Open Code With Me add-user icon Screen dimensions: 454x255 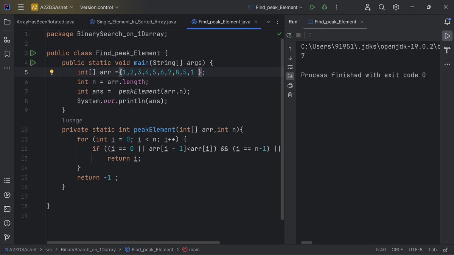[368, 7]
